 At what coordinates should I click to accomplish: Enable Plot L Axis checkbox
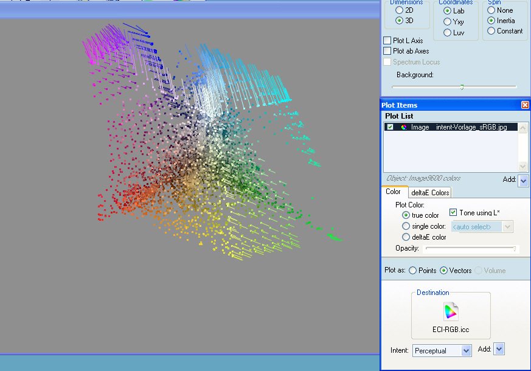(387, 41)
